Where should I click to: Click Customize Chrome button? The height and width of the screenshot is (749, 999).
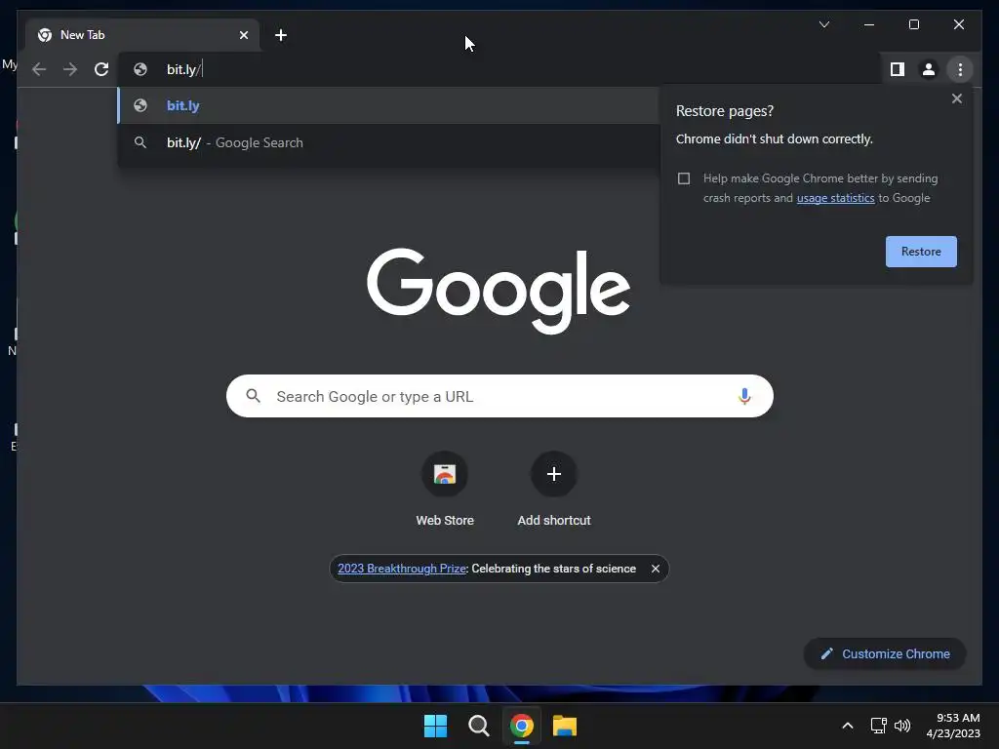tap(885, 654)
